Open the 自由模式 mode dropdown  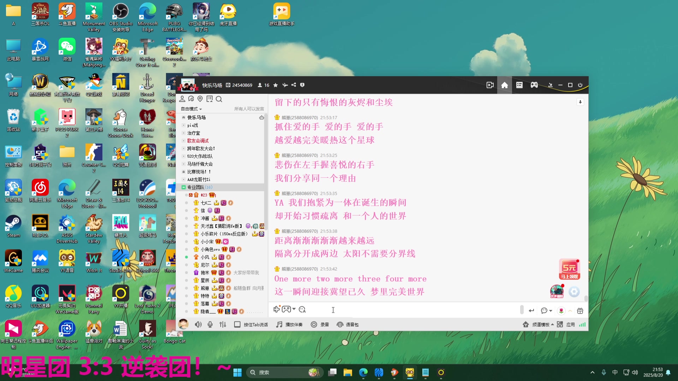coord(191,109)
